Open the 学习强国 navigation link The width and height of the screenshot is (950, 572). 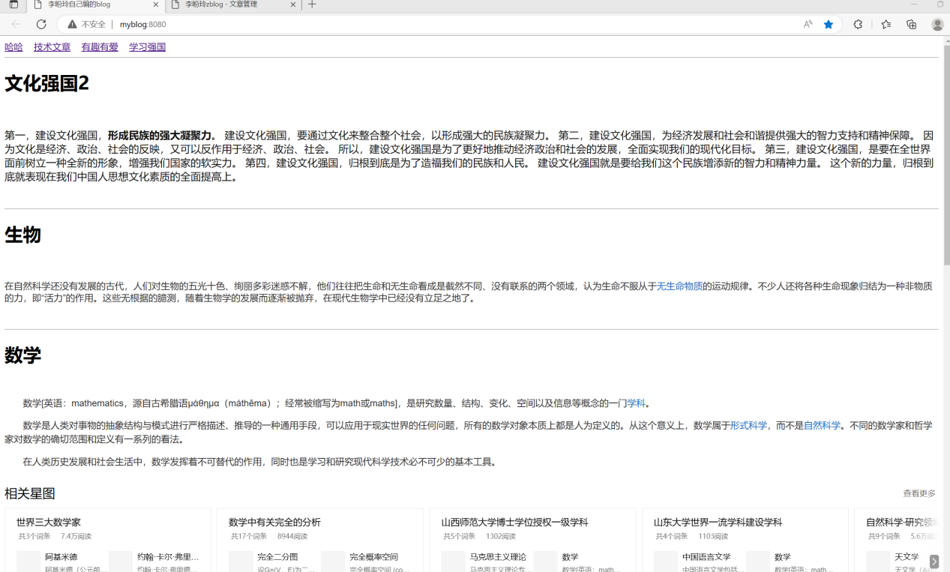147,46
